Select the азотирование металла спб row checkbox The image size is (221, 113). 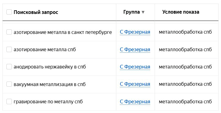(x=9, y=49)
